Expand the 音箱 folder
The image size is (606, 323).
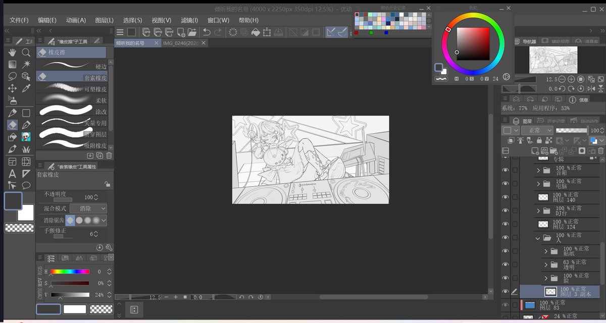[x=538, y=171]
